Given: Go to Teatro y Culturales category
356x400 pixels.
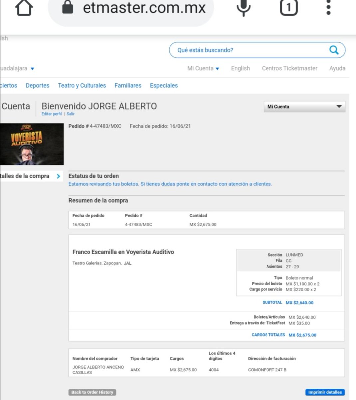Looking at the screenshot, I should (82, 86).
